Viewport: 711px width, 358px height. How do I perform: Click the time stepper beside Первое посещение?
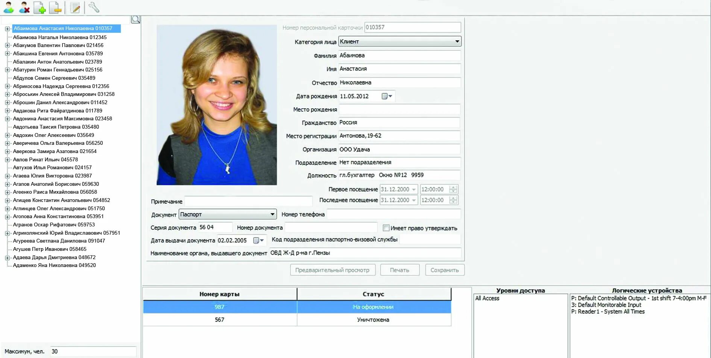point(454,189)
